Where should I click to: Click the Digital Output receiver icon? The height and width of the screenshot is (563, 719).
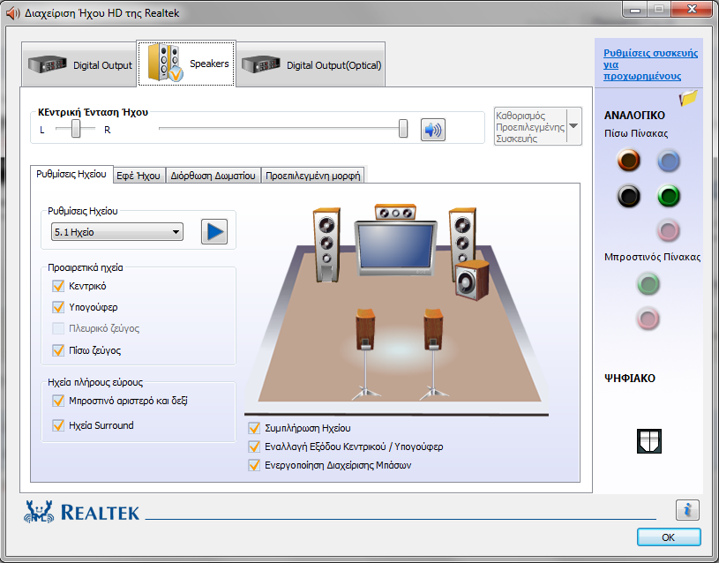coord(48,64)
